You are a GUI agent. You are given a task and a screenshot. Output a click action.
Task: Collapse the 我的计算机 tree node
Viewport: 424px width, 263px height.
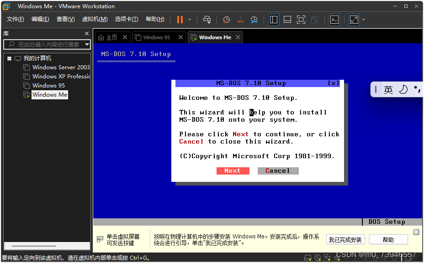[9, 58]
